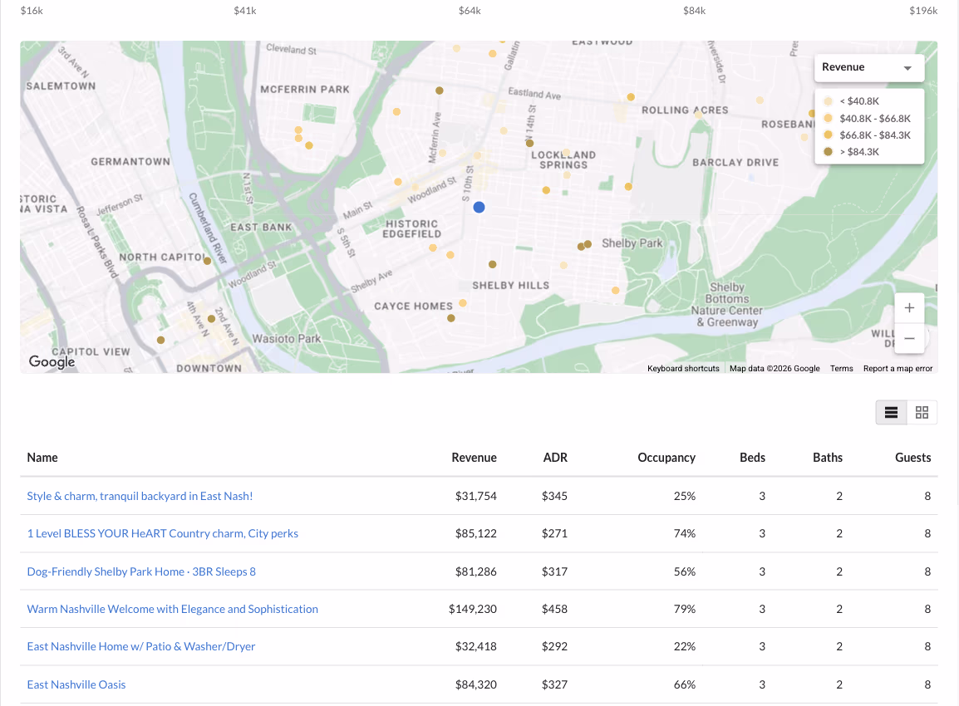Open 'Style & charm, tranquil backyard in East Nash!' listing
Screen dimensions: 959x706
click(x=140, y=496)
